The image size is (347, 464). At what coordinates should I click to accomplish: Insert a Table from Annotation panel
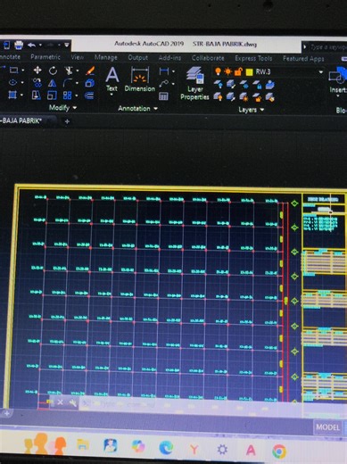[x=163, y=96]
